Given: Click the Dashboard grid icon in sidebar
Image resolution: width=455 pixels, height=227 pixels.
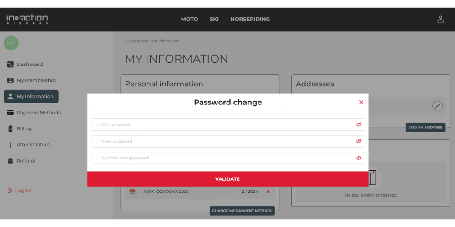Looking at the screenshot, I should [x=10, y=64].
